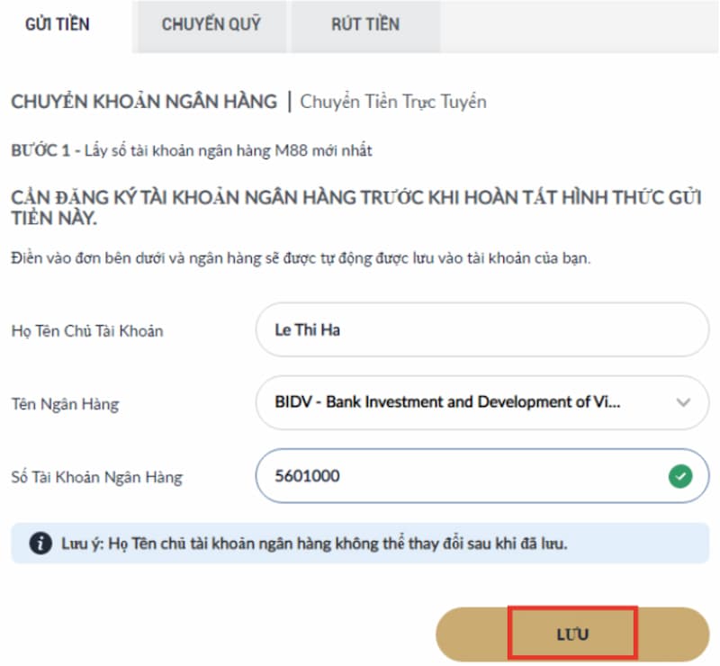This screenshot has height=666, width=720.
Task: Click the Số Tài Khoản Ngân Hàng field
Action: click(482, 476)
